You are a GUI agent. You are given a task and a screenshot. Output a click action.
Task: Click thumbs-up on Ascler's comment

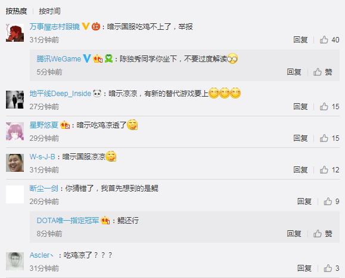(328, 268)
